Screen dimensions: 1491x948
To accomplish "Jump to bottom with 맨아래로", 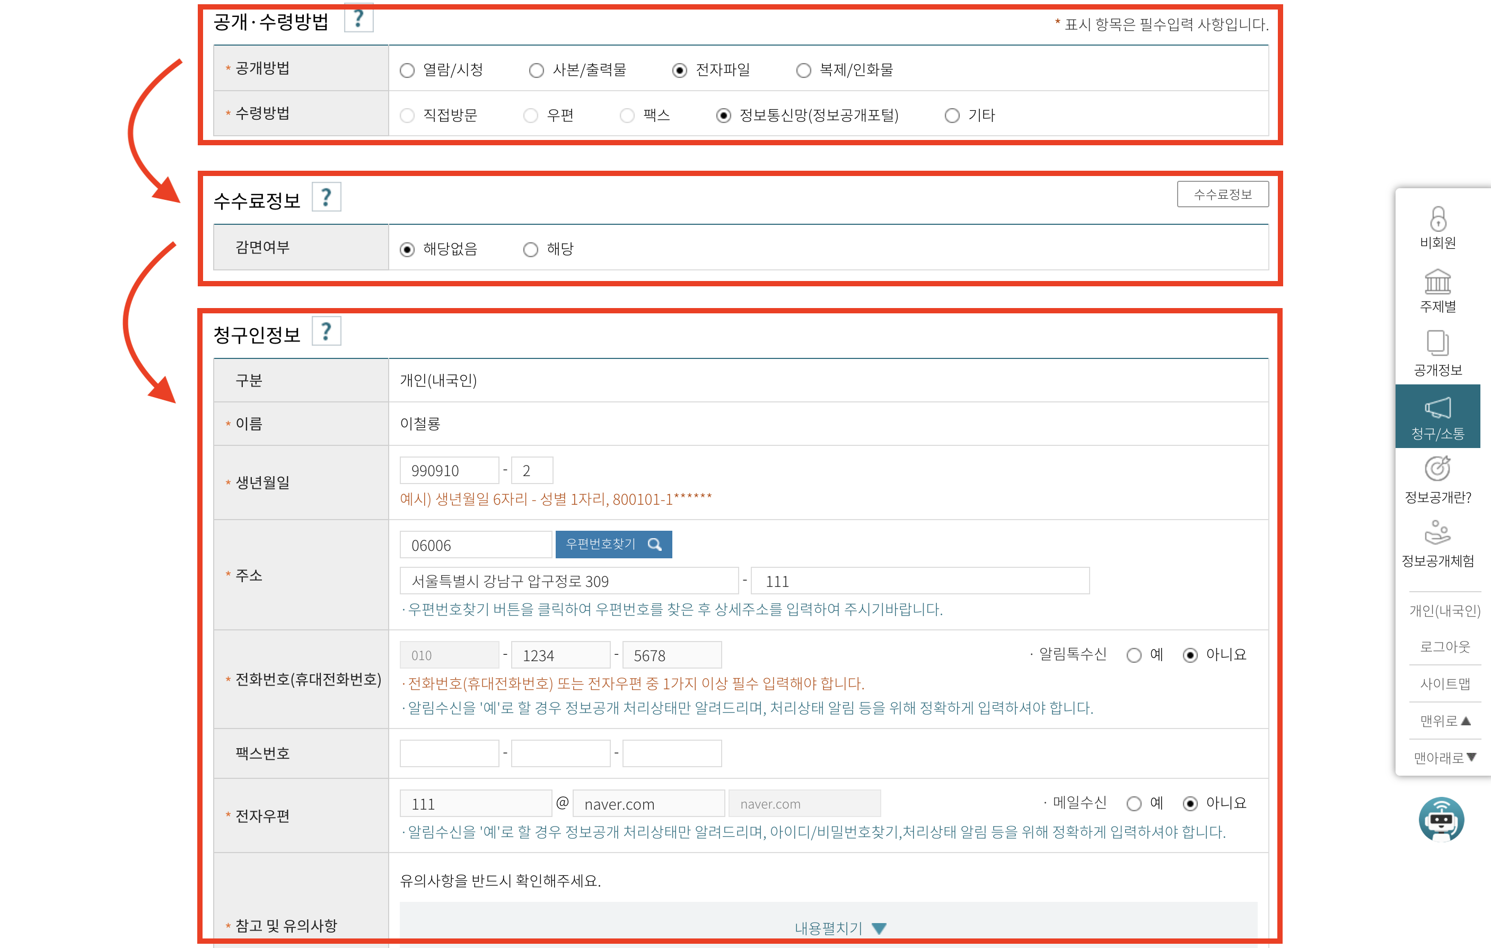I will coord(1444,757).
